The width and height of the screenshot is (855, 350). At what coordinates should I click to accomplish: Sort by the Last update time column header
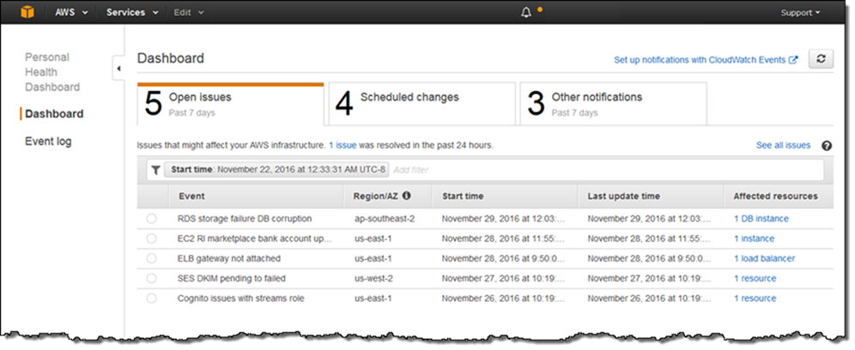[x=623, y=196]
